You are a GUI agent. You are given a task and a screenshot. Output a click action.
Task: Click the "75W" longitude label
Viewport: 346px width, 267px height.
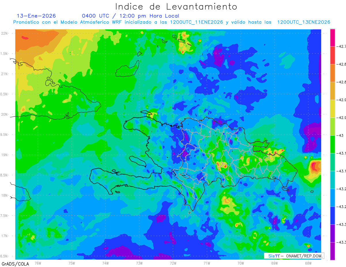click(x=72, y=263)
